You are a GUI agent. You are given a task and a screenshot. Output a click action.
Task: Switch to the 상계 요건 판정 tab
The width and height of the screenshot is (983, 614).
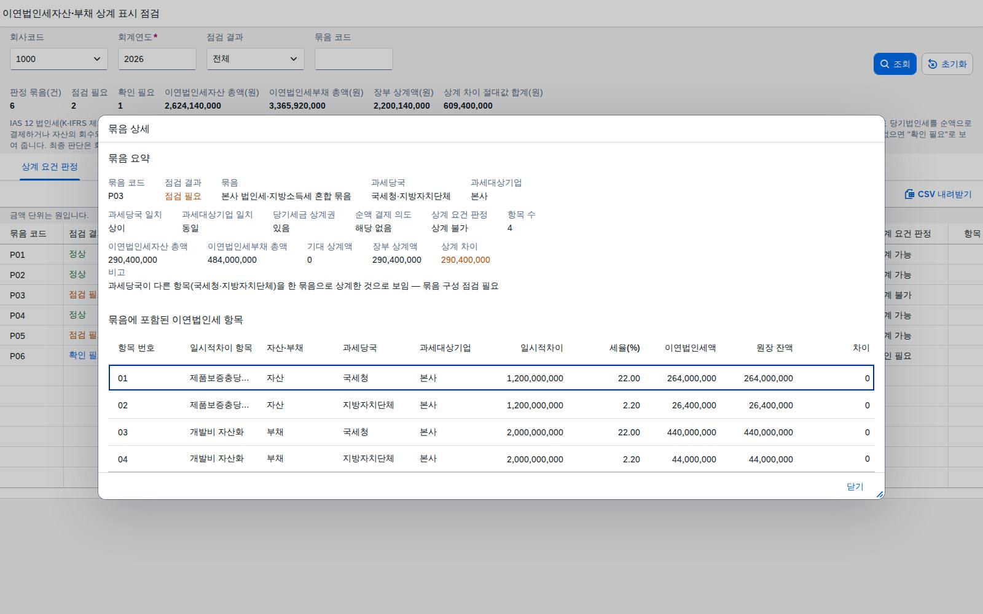pyautogui.click(x=50, y=167)
